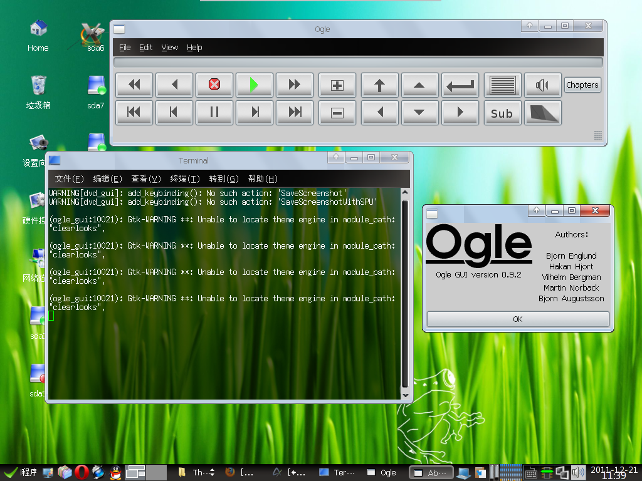The height and width of the screenshot is (481, 642).
Task: Step back one frame in Ogle
Action: (174, 113)
